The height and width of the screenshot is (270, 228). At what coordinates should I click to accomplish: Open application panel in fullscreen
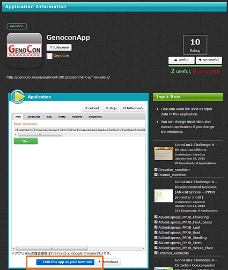click(133, 108)
